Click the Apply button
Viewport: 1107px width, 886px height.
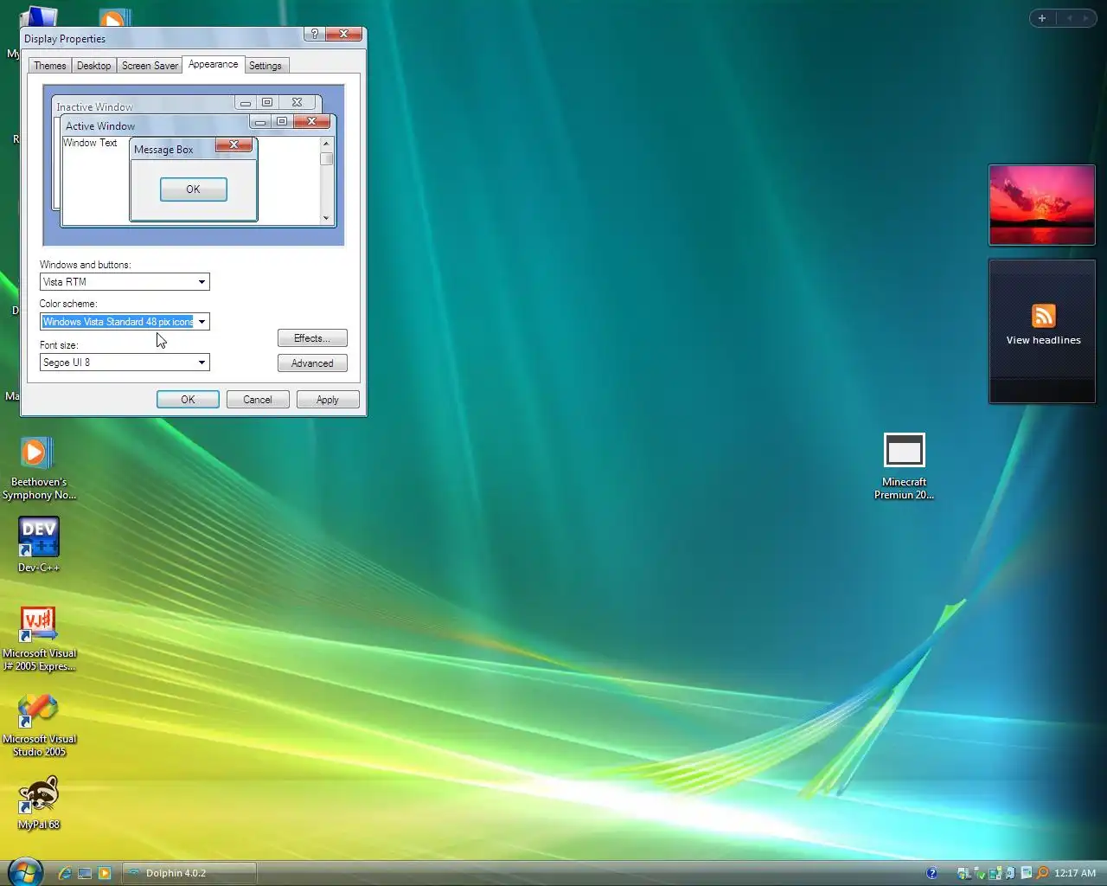click(328, 400)
